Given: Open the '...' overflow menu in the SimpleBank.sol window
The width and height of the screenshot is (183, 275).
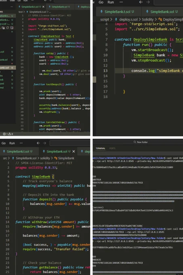Looking at the screenshot, I should click(21, 143).
